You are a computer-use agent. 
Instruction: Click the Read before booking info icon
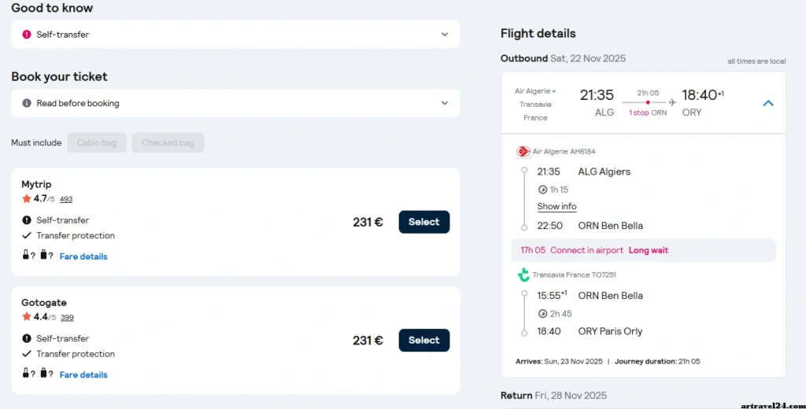(x=27, y=103)
